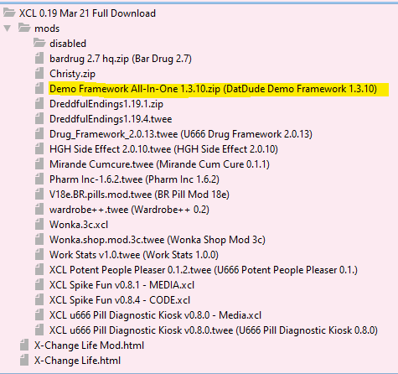Collapse the mods folder arrow

point(8,29)
